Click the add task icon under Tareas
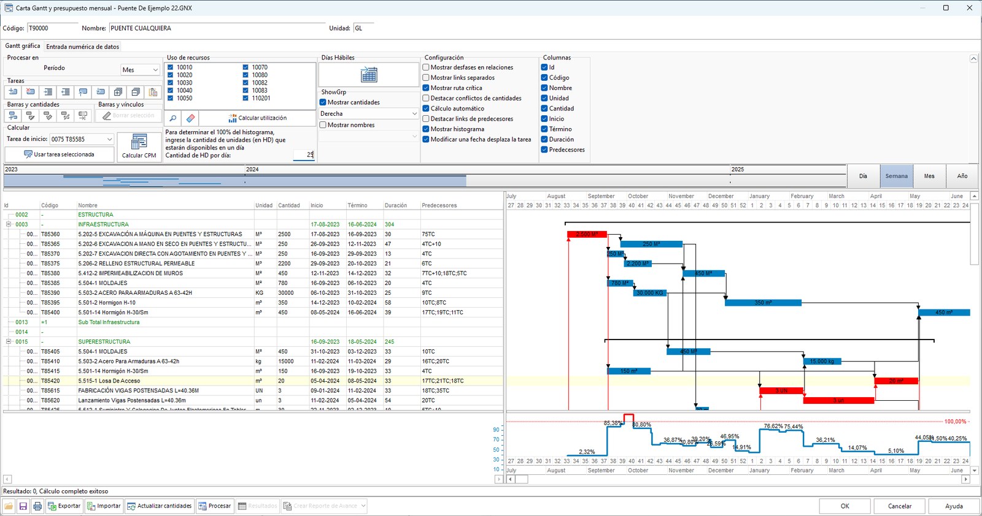 pyautogui.click(x=13, y=92)
